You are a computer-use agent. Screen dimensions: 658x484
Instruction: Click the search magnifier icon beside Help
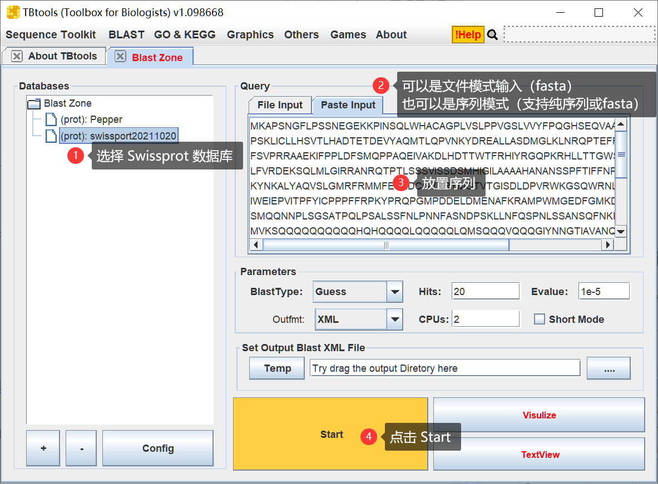click(493, 35)
